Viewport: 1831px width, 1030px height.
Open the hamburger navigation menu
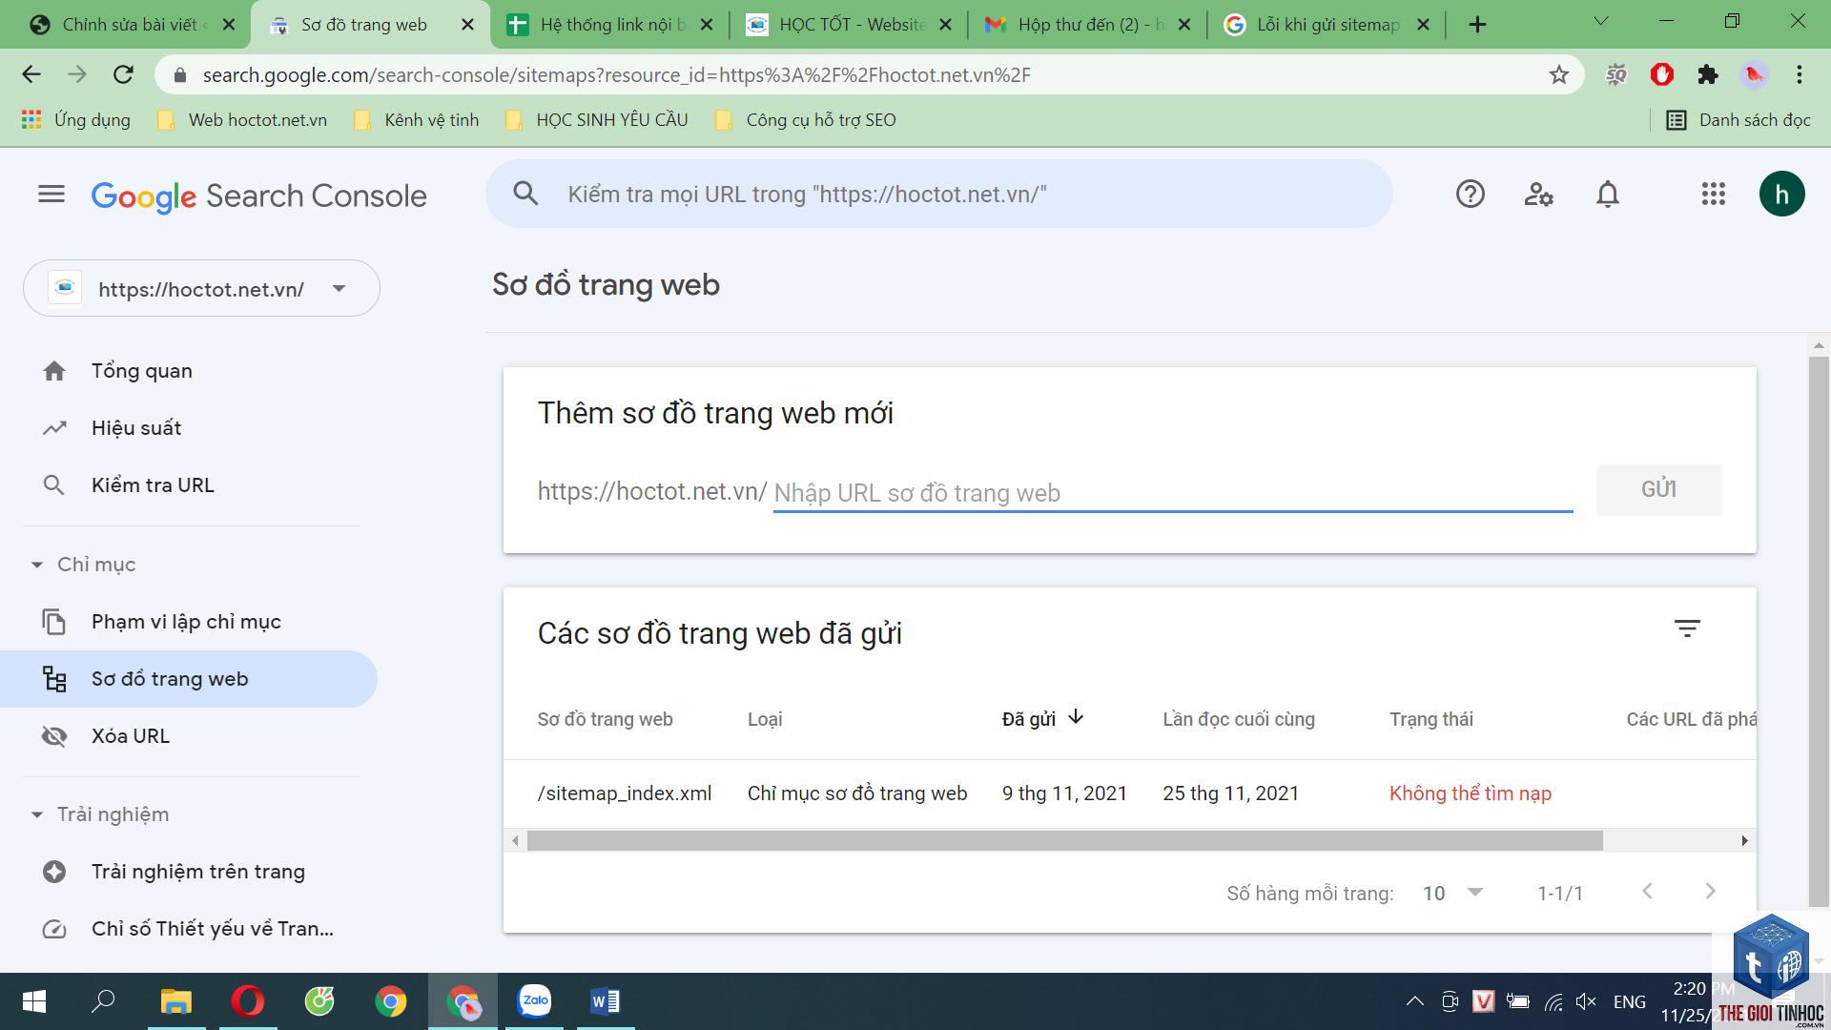[x=51, y=195]
